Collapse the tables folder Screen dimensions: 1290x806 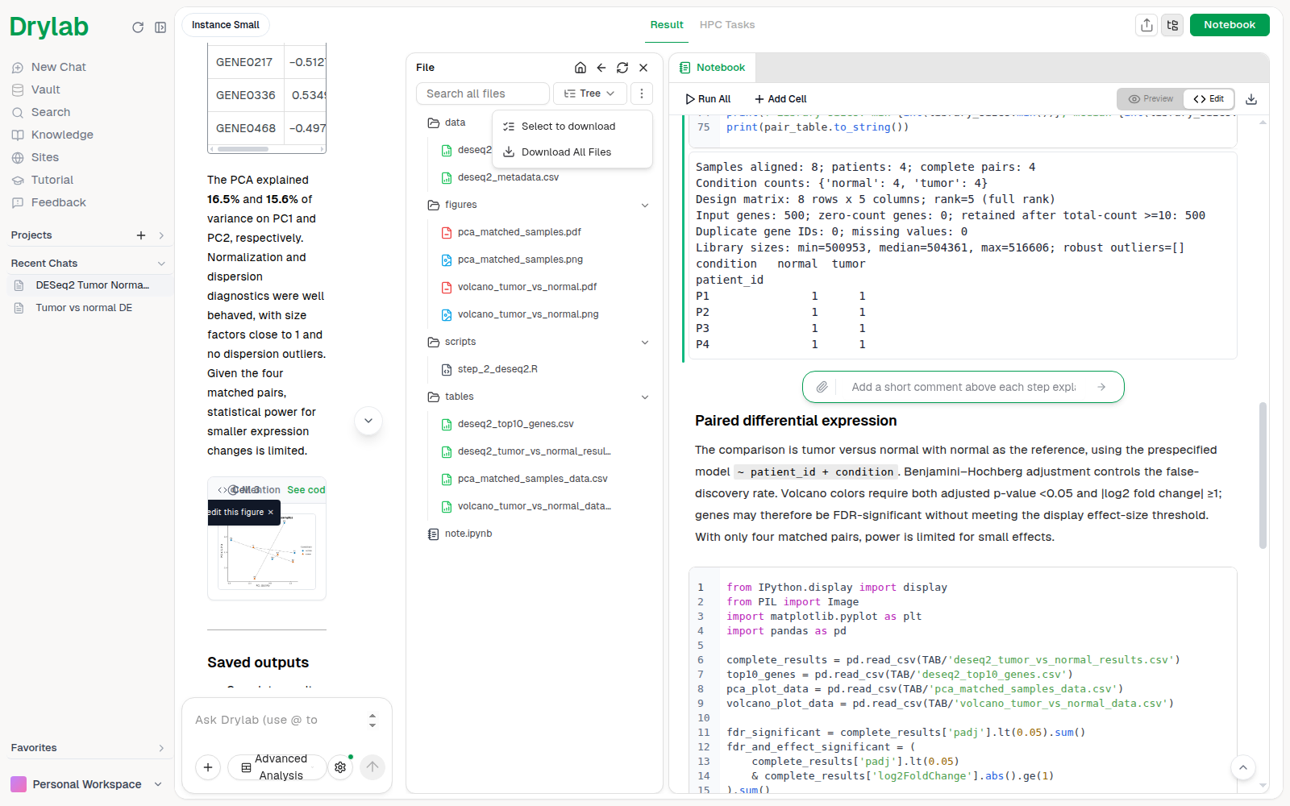[645, 397]
